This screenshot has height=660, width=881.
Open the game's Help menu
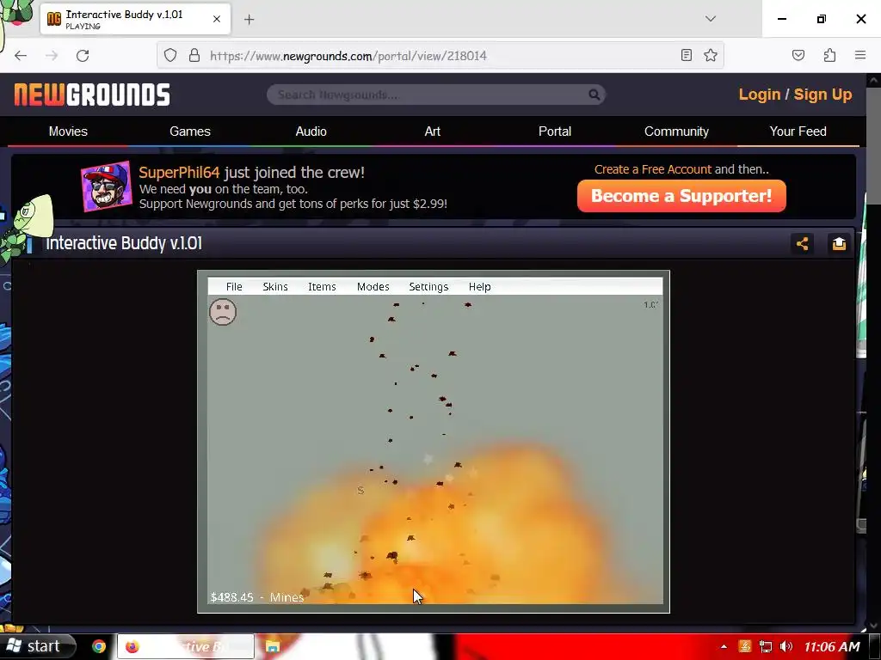480,287
